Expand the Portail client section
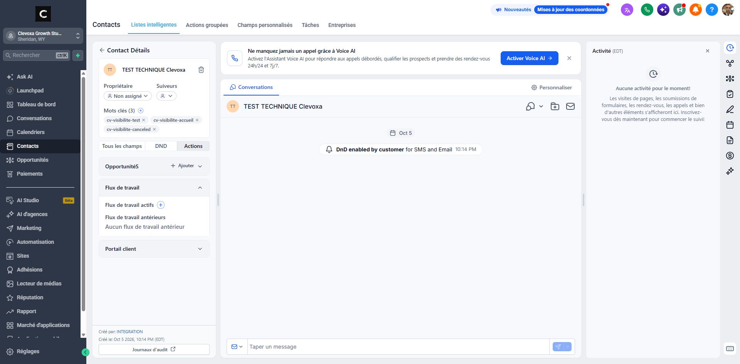The image size is (740, 364). [x=200, y=249]
